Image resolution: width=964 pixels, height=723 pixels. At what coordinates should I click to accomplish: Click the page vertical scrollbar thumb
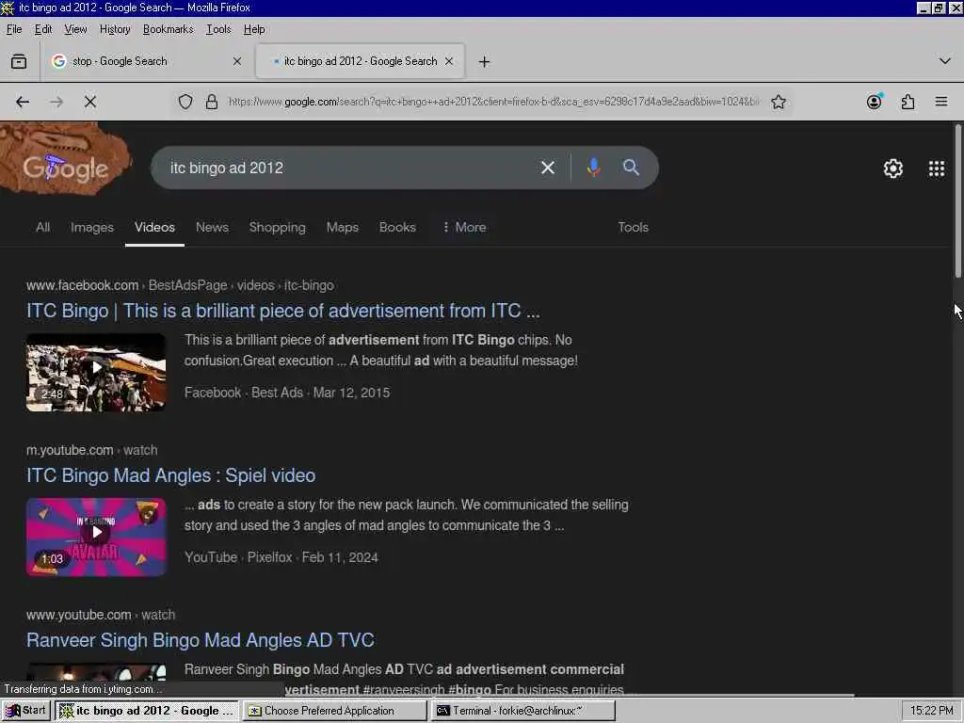click(x=957, y=201)
